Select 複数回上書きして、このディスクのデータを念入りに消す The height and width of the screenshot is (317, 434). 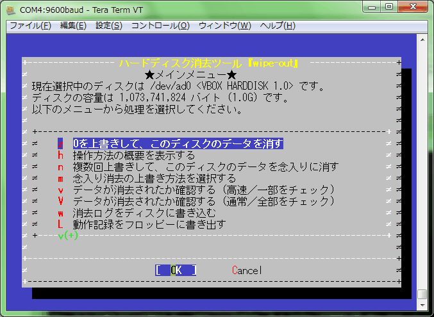click(x=206, y=167)
